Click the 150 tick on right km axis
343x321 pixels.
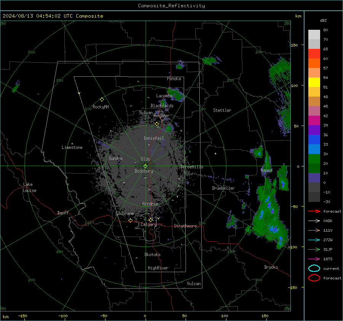click(x=294, y=45)
